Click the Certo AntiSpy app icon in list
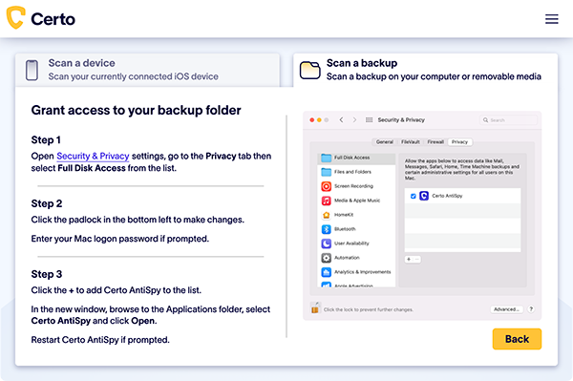The height and width of the screenshot is (381, 573). point(424,196)
